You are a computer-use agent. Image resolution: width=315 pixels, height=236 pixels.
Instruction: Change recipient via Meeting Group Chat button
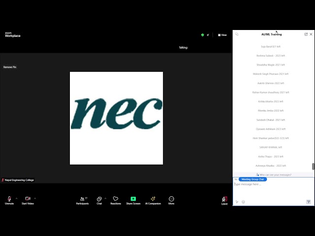[x=252, y=179]
